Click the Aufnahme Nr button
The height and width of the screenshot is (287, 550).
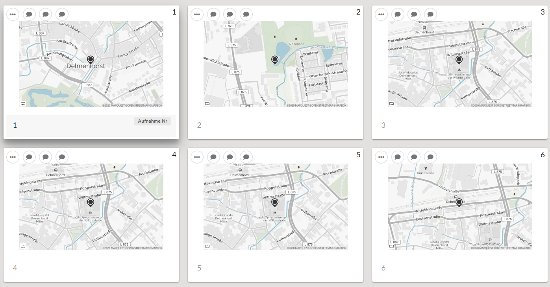(152, 121)
